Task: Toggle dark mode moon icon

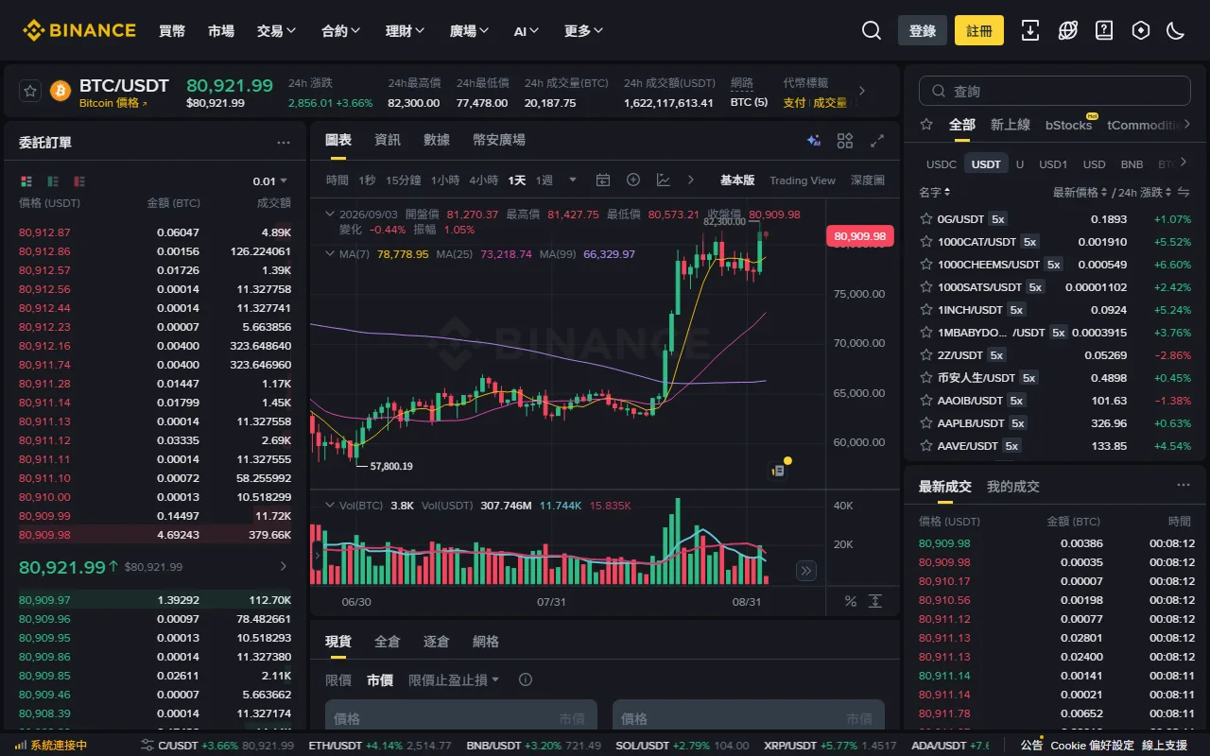Action: pos(1176,30)
